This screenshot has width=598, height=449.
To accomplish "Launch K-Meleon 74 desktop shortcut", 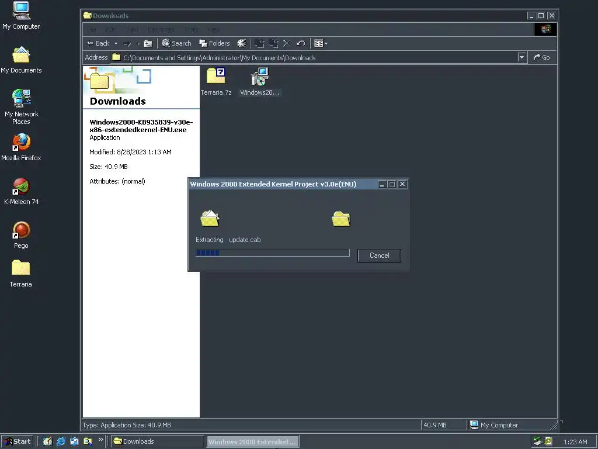I will click(x=22, y=191).
